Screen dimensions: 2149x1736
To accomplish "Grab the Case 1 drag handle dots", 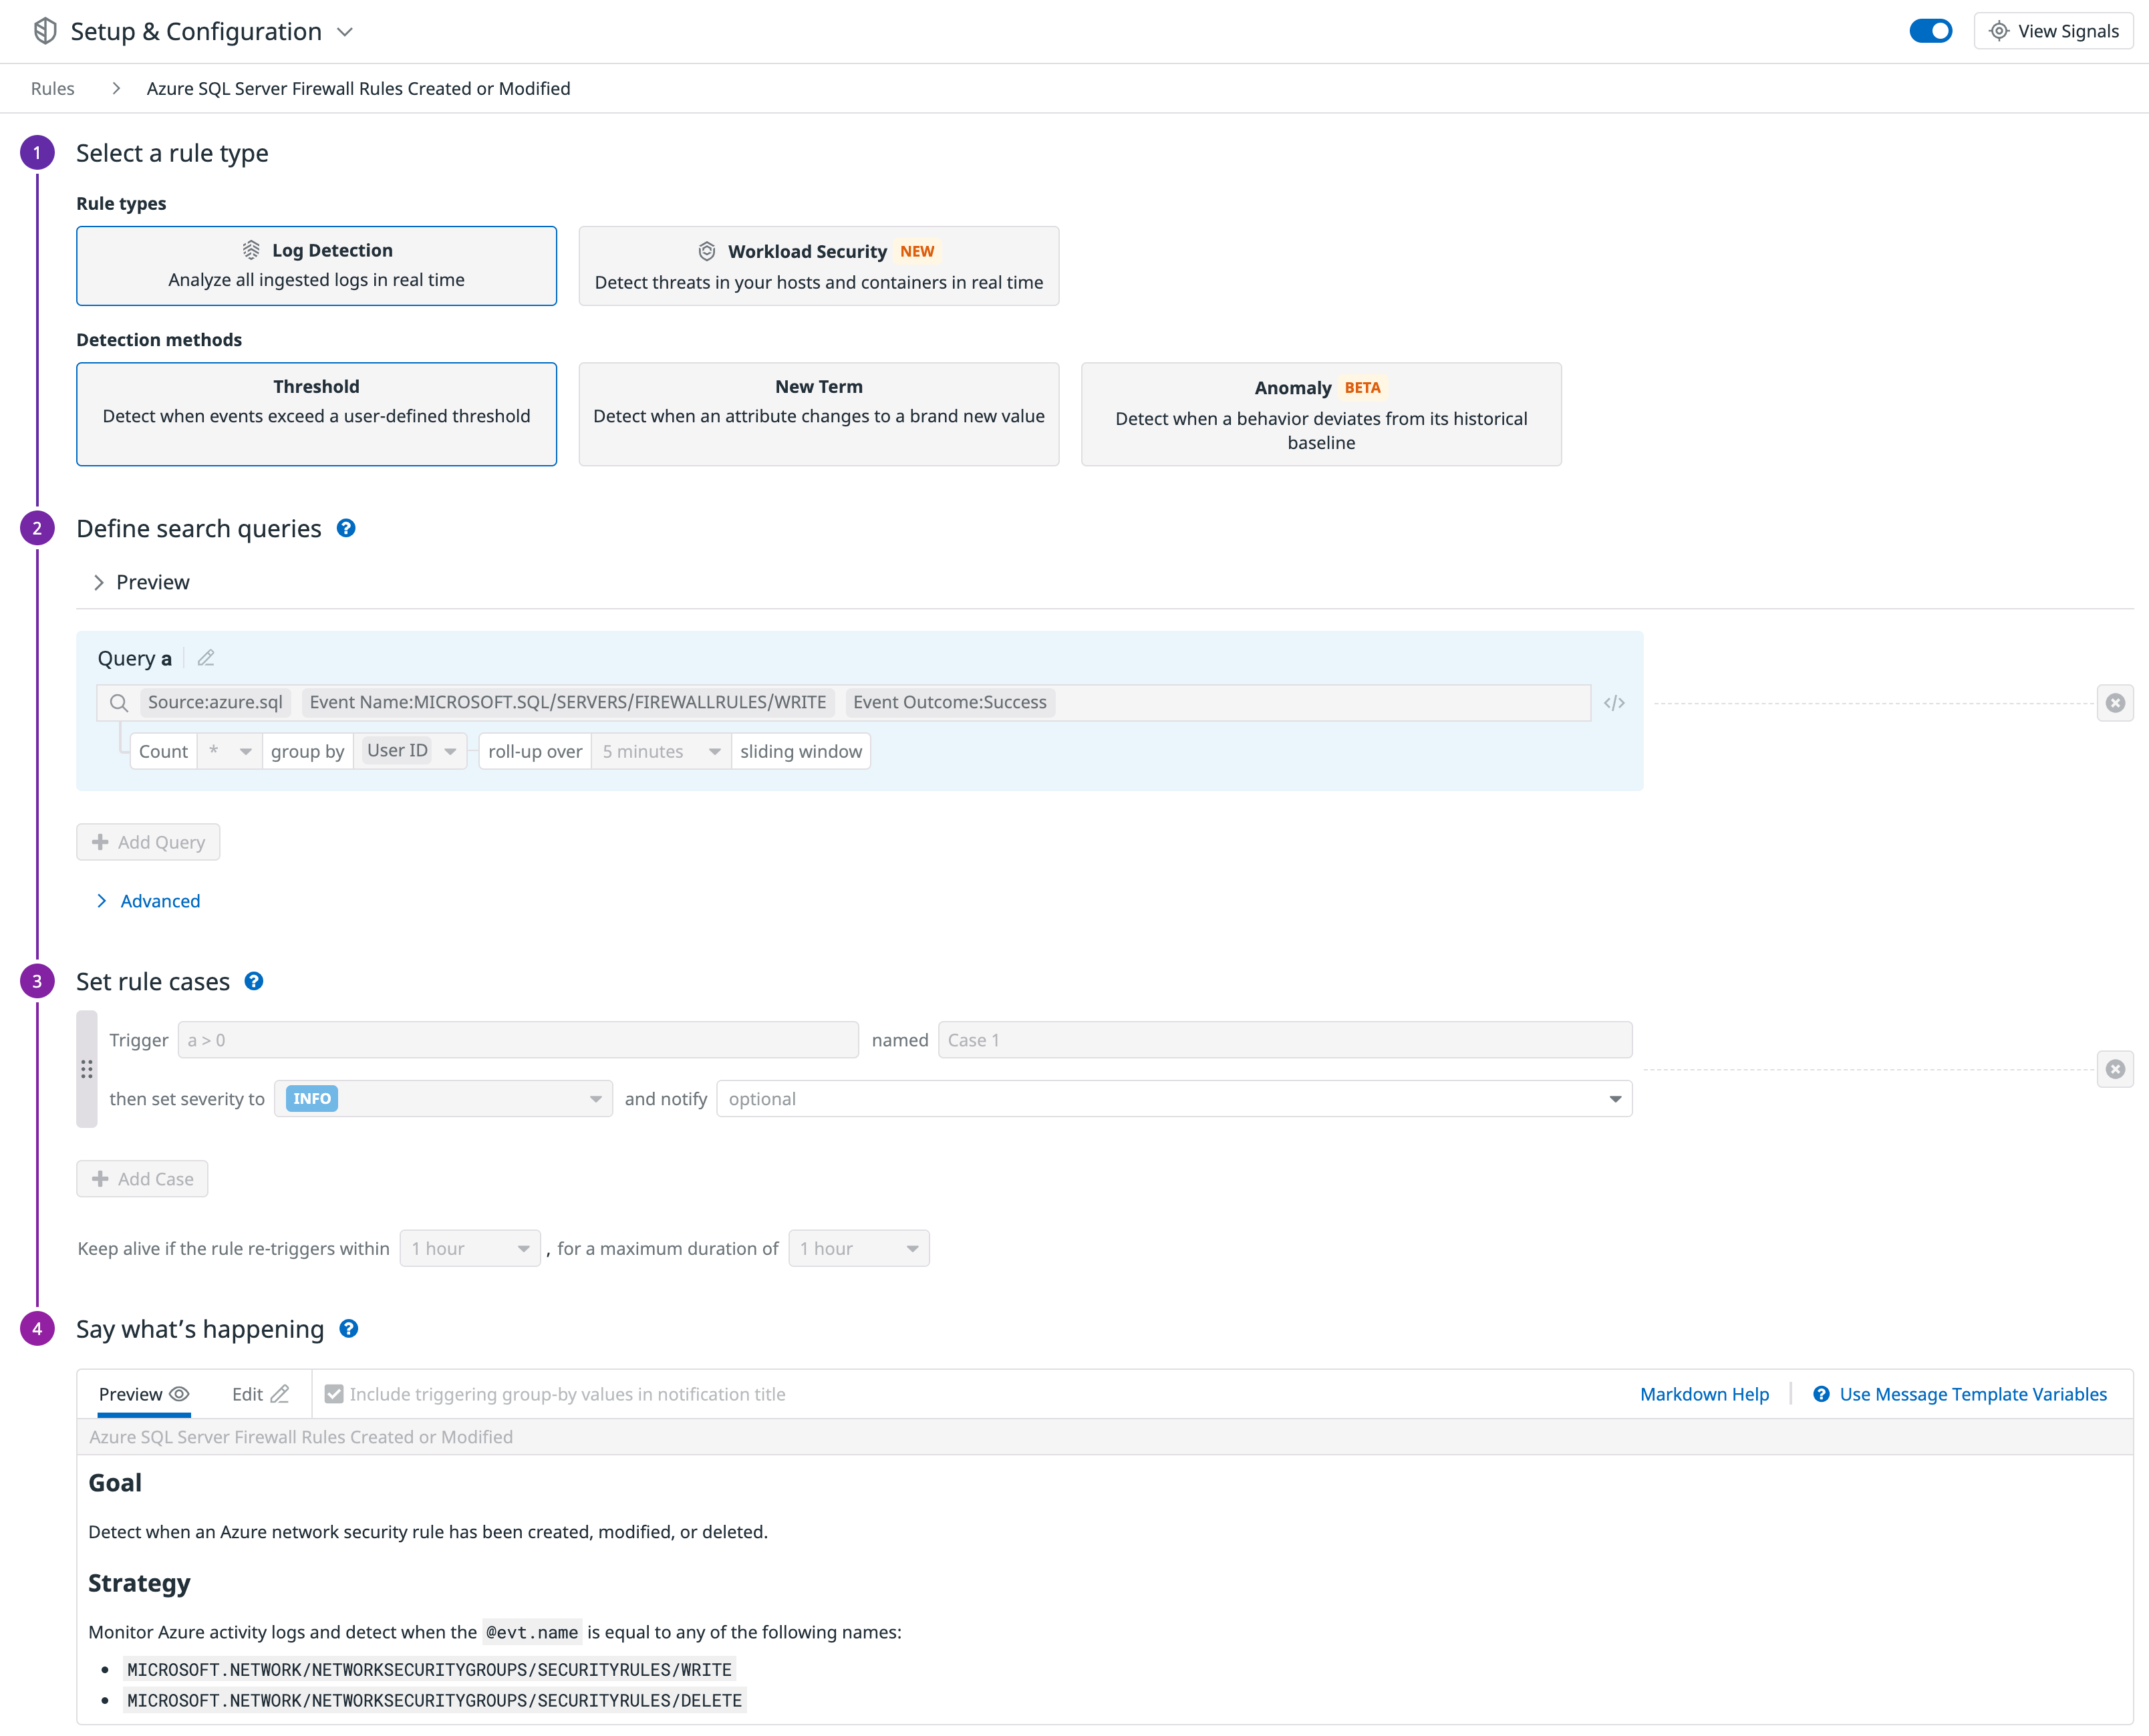I will point(87,1069).
